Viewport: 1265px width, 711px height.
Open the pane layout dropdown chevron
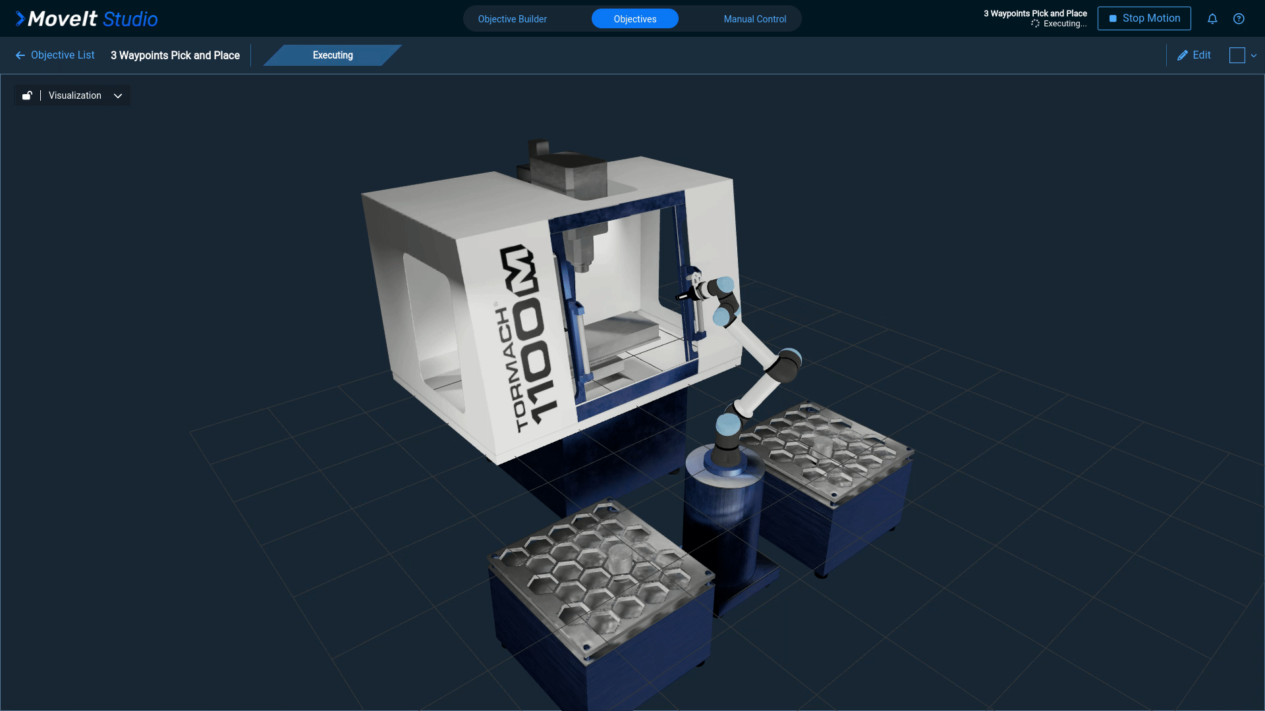click(1254, 56)
